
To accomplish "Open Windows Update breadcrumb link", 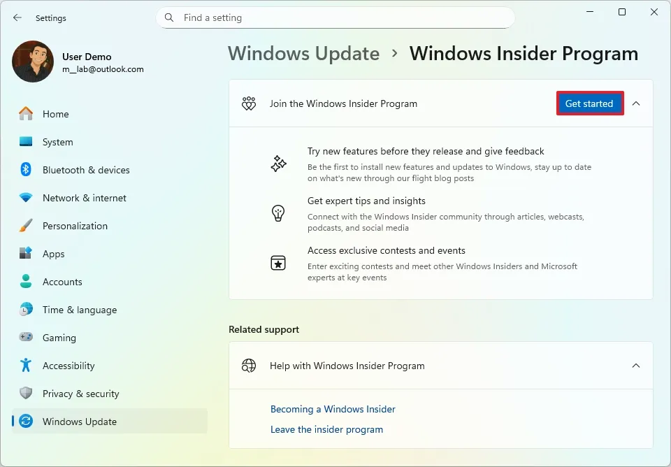I will tap(303, 53).
